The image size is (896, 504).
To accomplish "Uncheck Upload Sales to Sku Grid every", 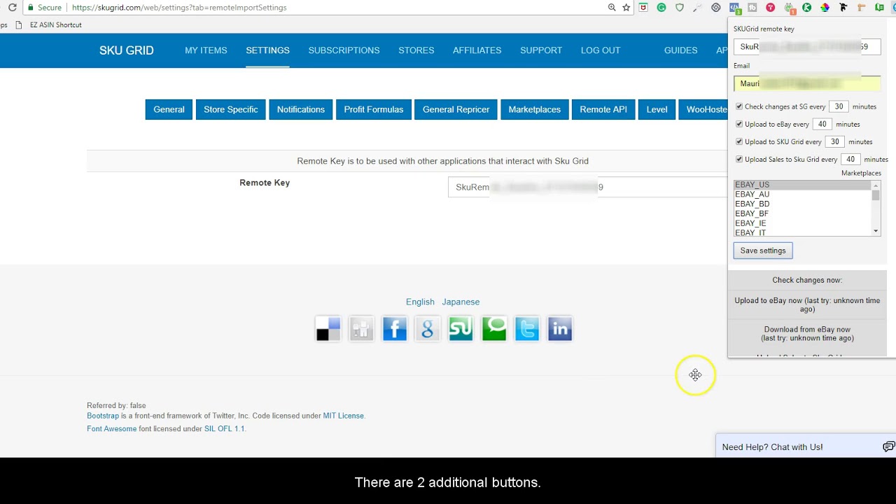I will pos(739,159).
